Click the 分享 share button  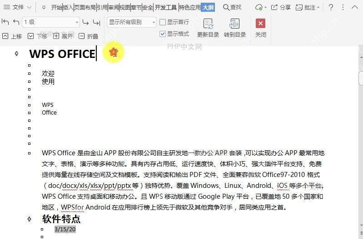click(281, 7)
